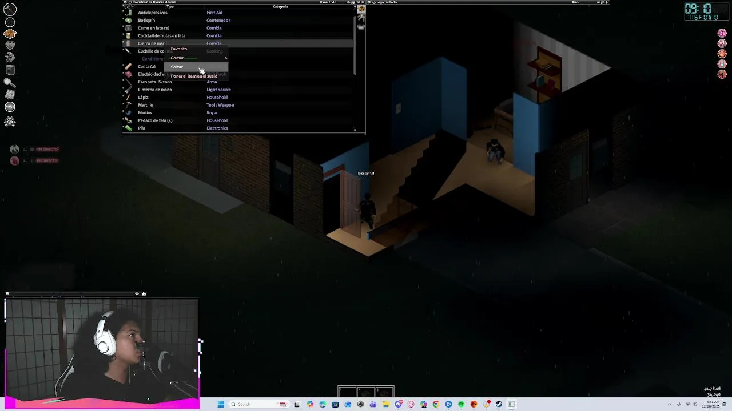Open the map icon in left sidebar
732x411 pixels.
(10, 95)
